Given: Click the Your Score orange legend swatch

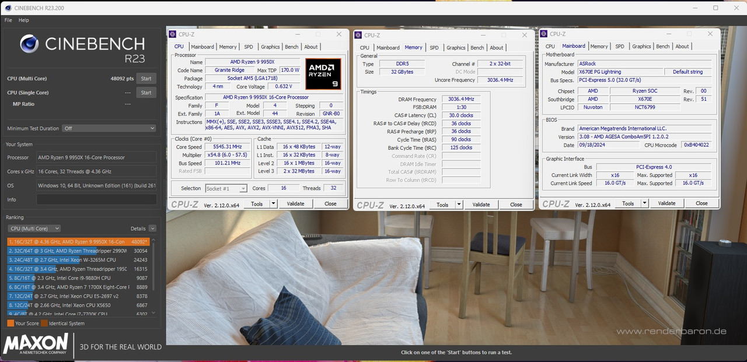Looking at the screenshot, I should coord(11,323).
